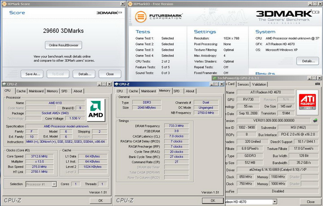
Task: Click the AMD logo in CPU-Z
Action: click(x=96, y=110)
